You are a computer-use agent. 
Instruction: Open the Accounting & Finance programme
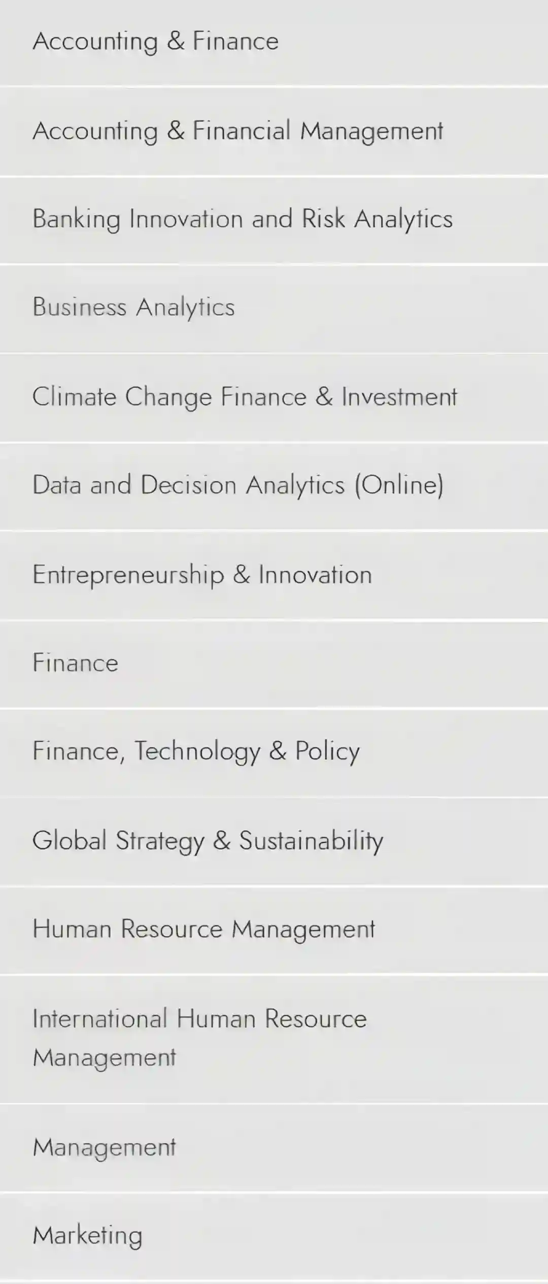coord(156,41)
